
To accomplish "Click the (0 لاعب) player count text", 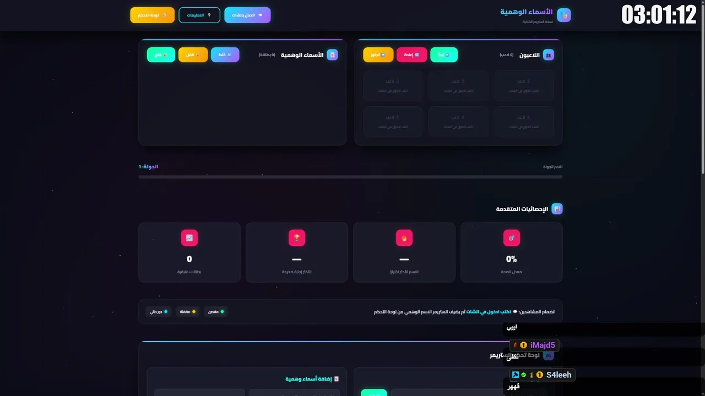I will 507,55.
